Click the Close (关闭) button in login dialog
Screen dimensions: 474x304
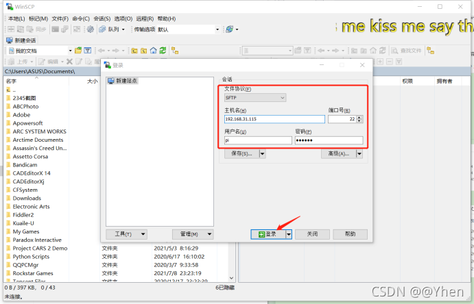click(312, 234)
